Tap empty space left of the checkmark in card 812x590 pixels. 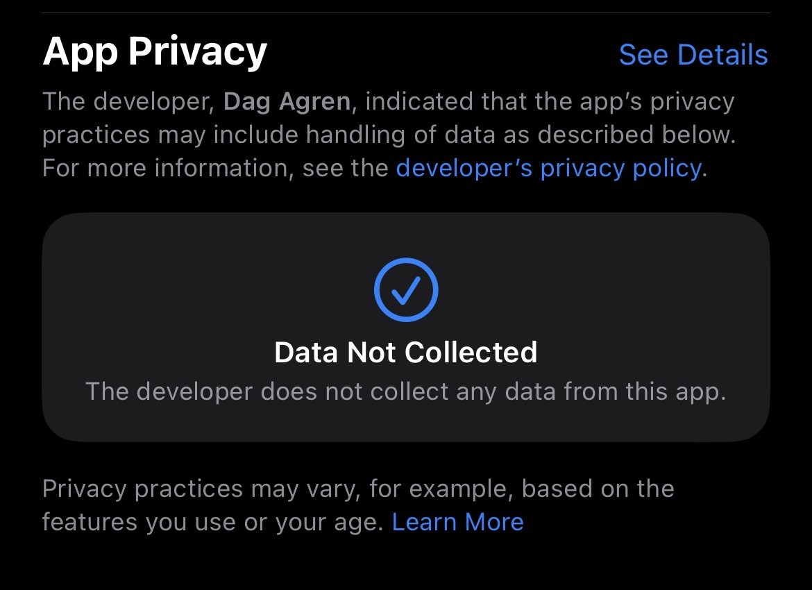(x=207, y=290)
